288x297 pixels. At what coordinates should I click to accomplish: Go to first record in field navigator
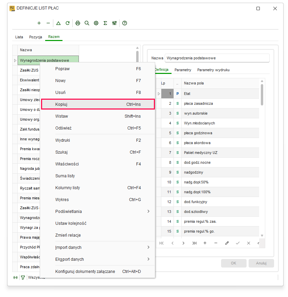[161, 243]
